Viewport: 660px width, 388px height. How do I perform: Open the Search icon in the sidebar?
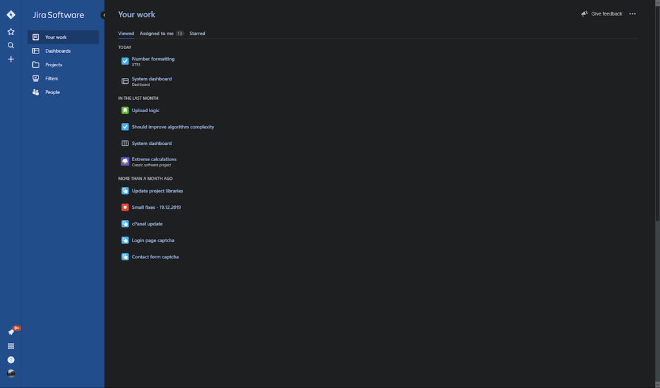click(x=10, y=45)
